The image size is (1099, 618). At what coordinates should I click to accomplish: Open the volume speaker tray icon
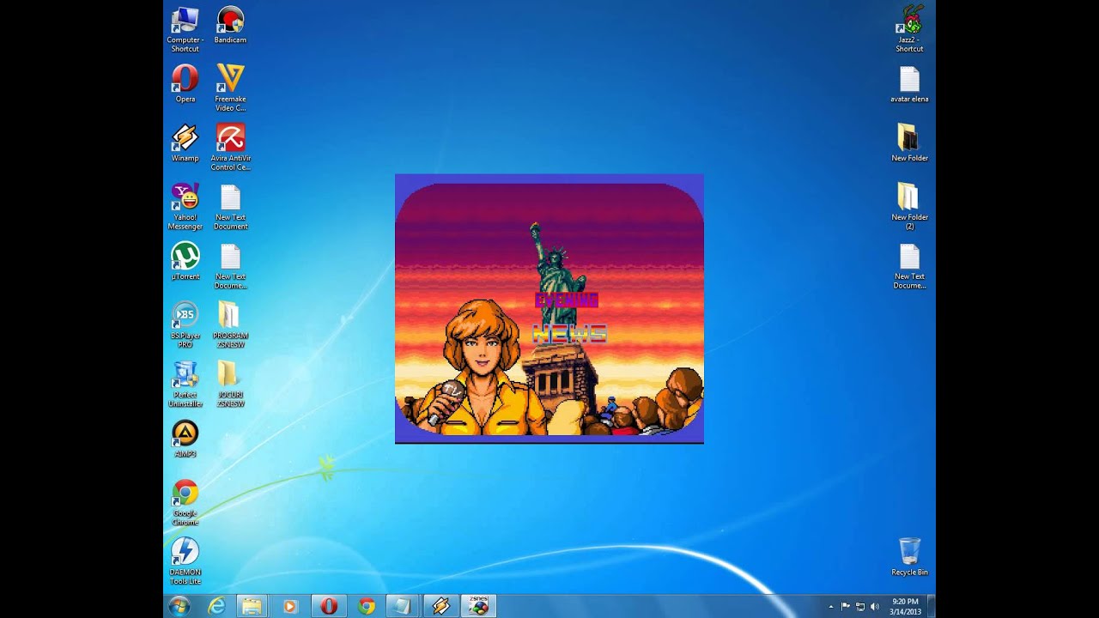875,606
